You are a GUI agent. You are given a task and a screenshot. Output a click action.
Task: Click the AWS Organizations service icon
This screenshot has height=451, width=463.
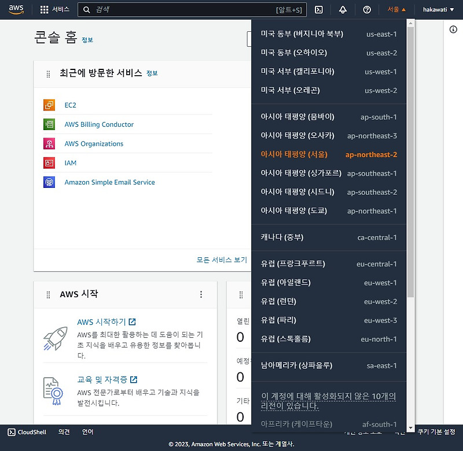click(x=48, y=143)
